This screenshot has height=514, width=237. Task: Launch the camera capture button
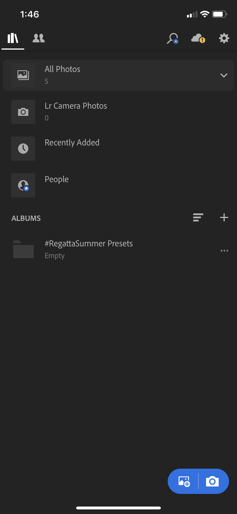click(212, 481)
